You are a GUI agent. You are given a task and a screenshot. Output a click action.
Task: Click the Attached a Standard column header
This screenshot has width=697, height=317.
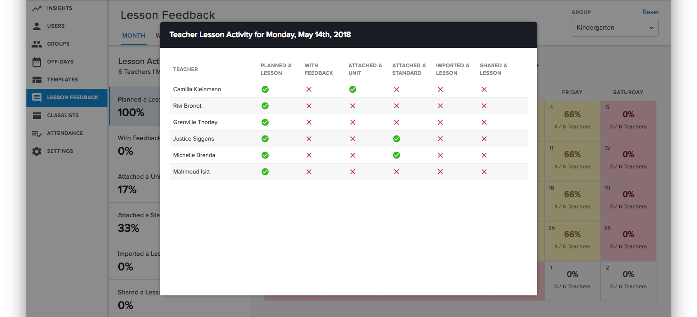tap(409, 69)
